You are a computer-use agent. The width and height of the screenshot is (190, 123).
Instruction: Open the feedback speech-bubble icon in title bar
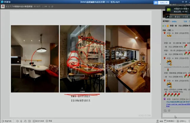pos(183,2)
